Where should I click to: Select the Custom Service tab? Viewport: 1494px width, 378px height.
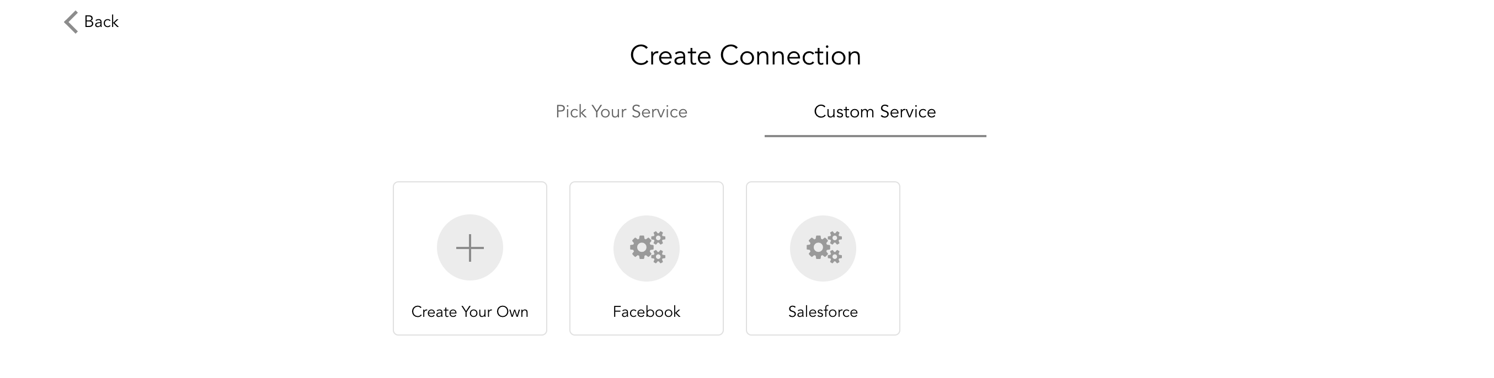(x=874, y=112)
